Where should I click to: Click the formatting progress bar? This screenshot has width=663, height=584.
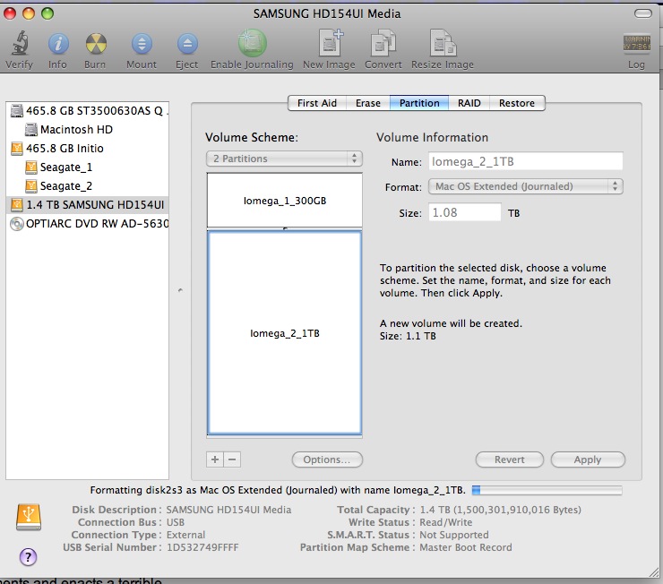546,490
